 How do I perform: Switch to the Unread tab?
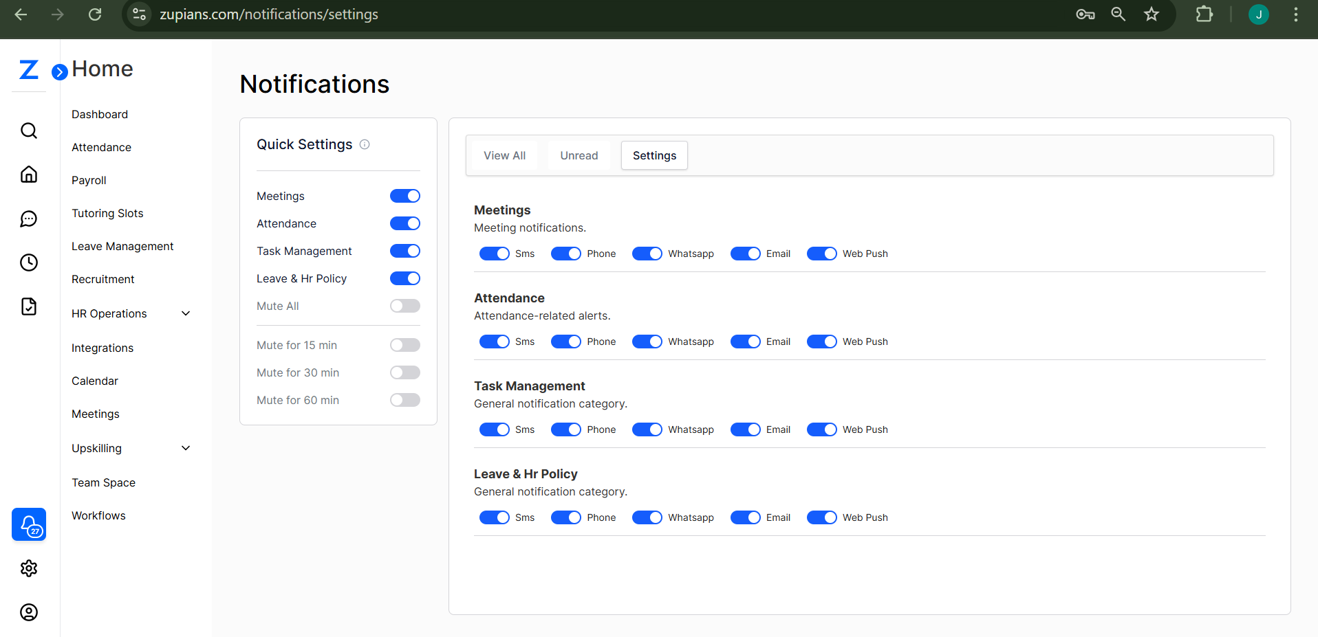tap(579, 155)
